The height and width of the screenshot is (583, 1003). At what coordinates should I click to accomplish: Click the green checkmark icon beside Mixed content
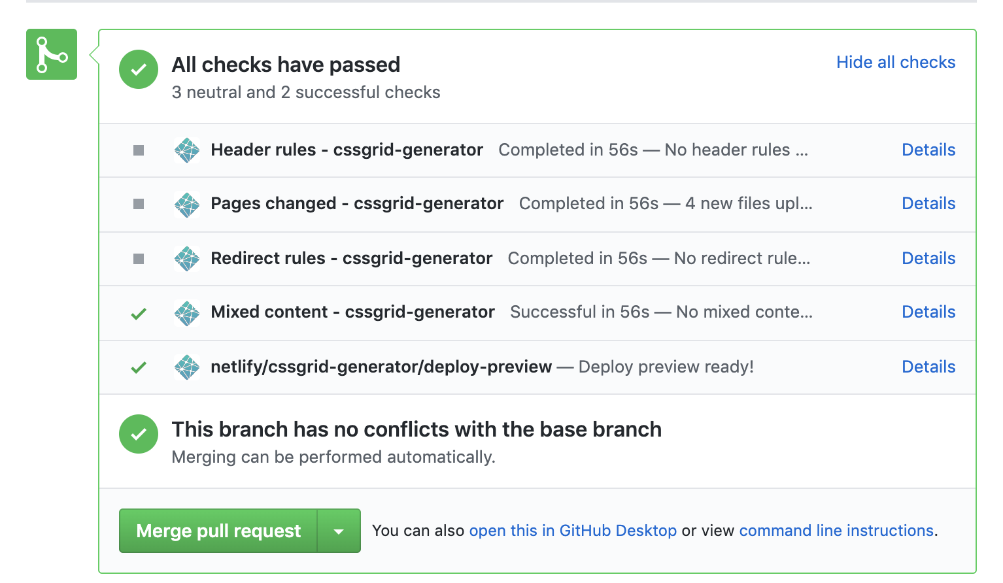138,313
